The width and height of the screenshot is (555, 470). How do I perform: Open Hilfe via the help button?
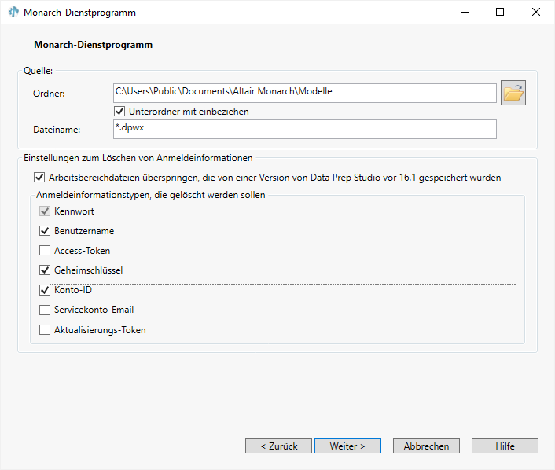coord(505,446)
